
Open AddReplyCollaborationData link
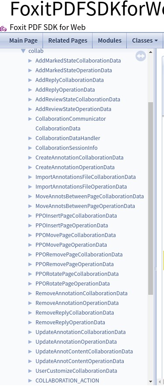click(69, 80)
